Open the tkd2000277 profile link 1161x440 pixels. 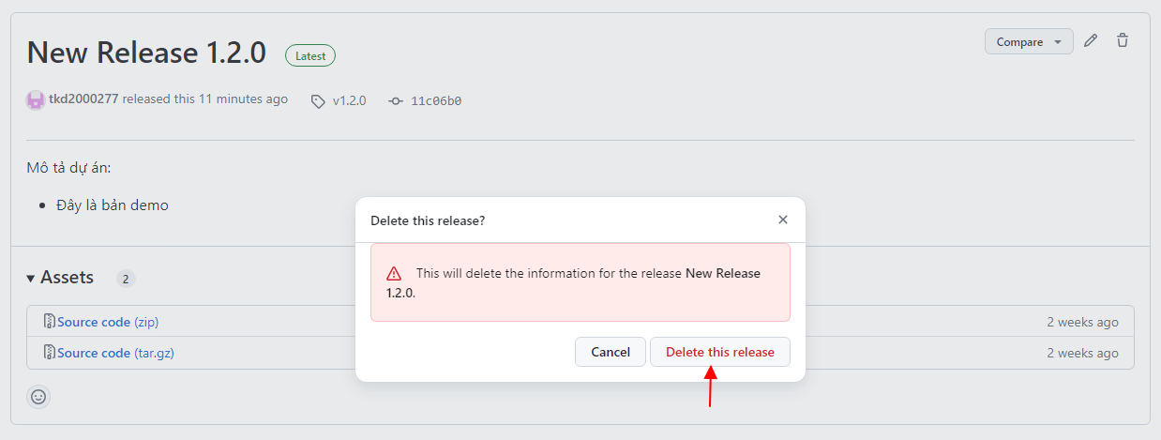[x=83, y=99]
